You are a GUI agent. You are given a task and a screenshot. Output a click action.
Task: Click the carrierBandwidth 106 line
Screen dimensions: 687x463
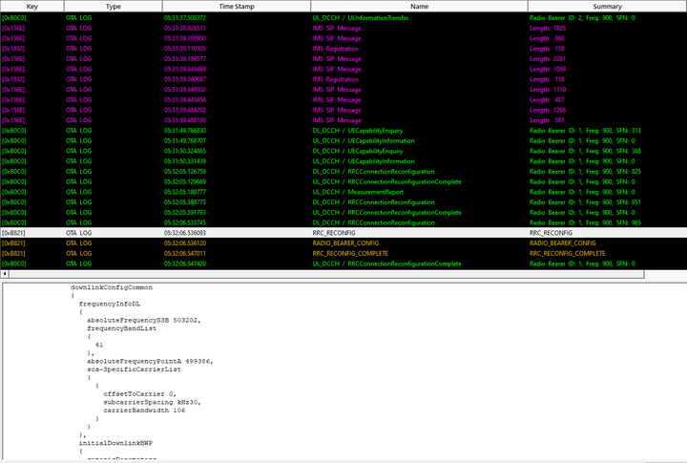pos(144,410)
